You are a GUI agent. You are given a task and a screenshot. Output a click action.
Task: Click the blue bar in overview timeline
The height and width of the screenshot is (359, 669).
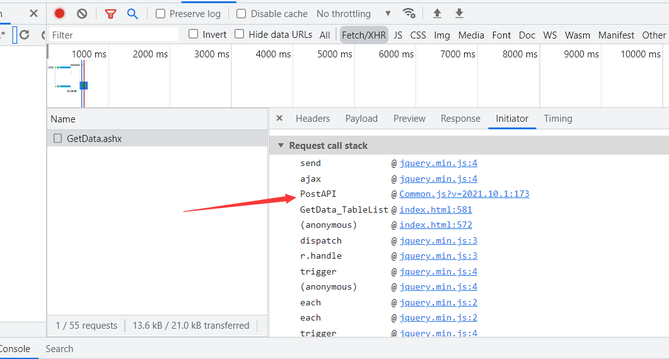[84, 85]
